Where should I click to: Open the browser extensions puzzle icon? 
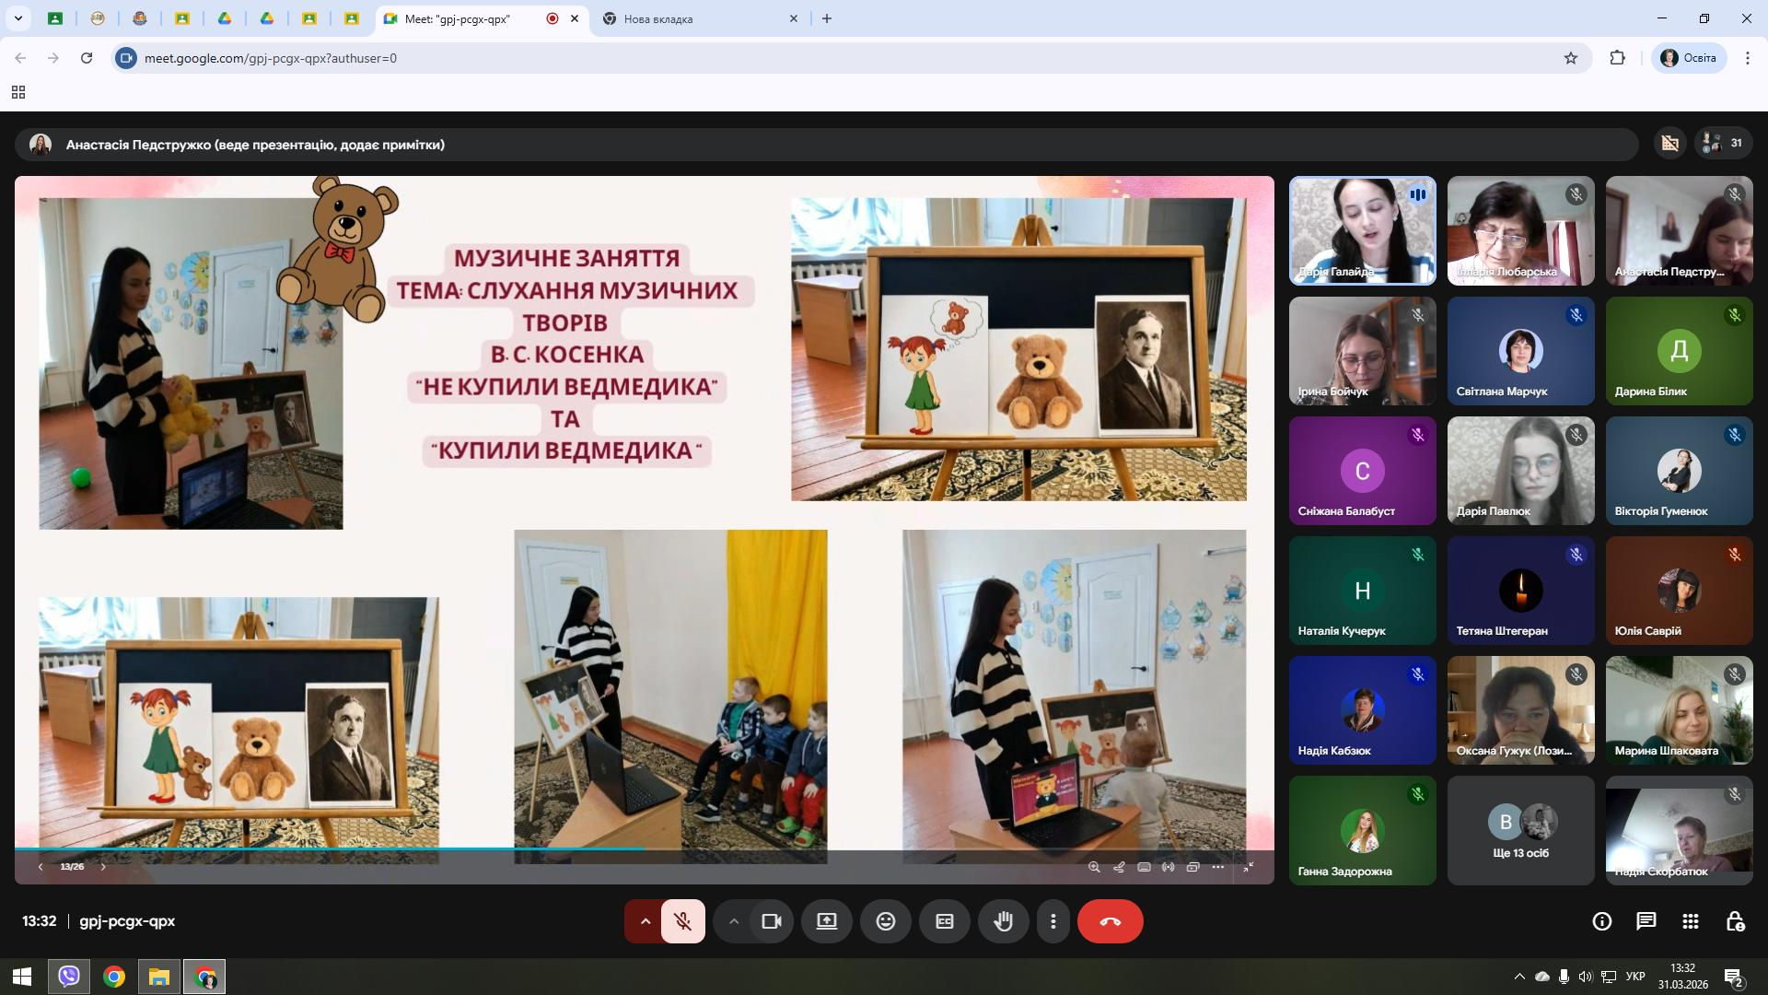(1618, 58)
